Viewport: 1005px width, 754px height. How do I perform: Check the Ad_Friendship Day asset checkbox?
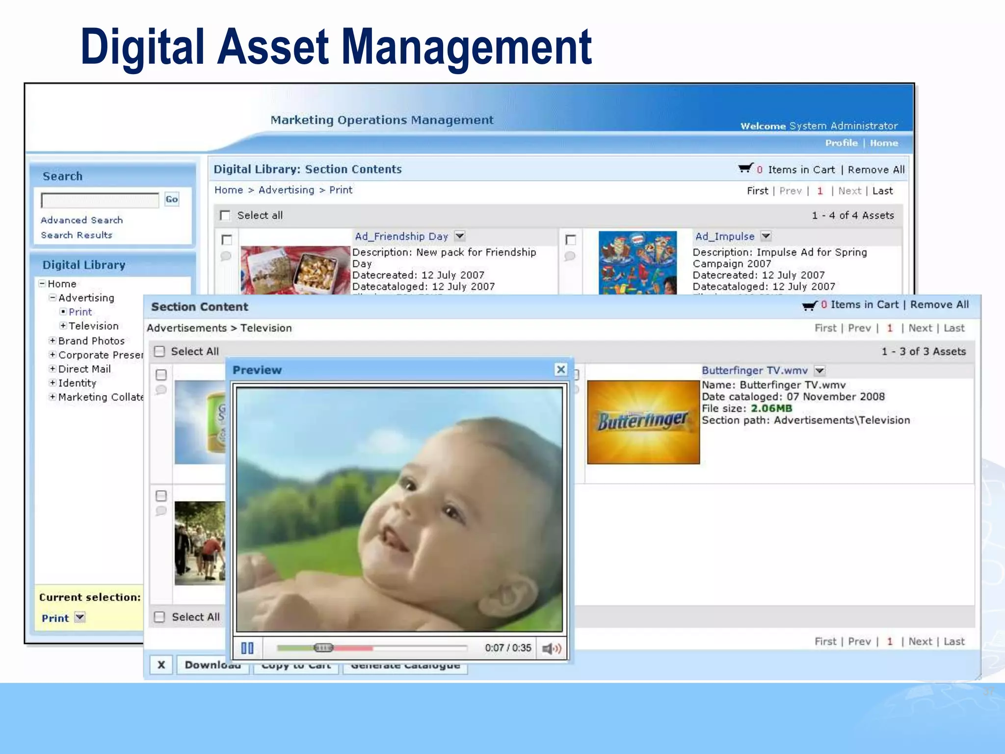[x=227, y=240]
